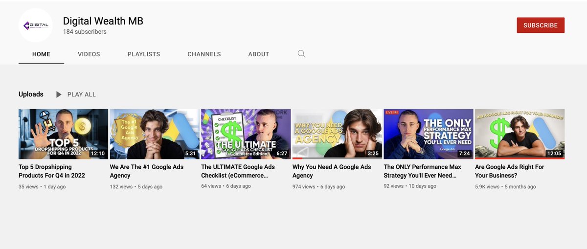This screenshot has height=249, width=587.
Task: Click title 'We Are The #1 Google Ads Agency'
Action: [147, 171]
